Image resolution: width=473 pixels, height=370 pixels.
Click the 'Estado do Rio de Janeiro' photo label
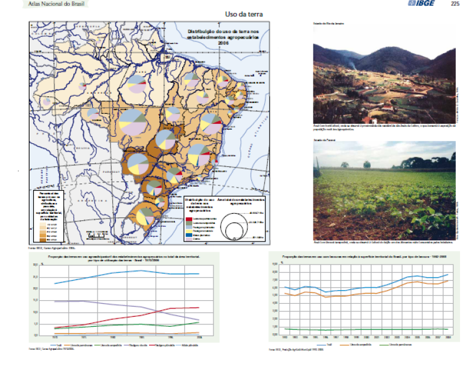(x=329, y=23)
